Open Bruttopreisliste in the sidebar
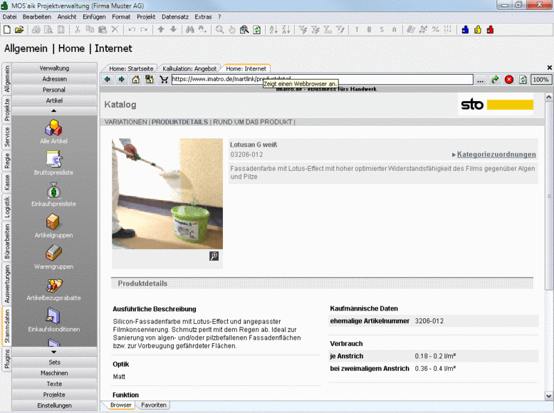 (54, 163)
